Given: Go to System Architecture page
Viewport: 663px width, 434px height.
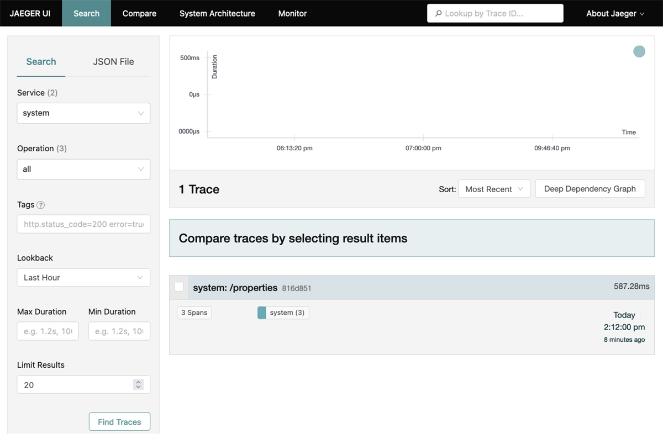Looking at the screenshot, I should [x=217, y=13].
